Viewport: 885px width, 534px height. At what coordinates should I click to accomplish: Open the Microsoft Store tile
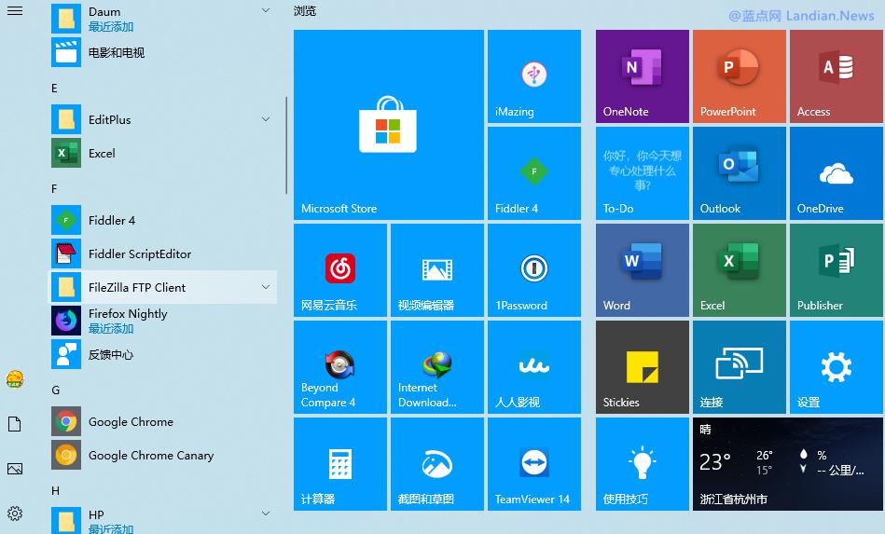(388, 125)
